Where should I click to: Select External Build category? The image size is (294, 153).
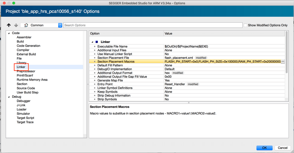point(26,54)
